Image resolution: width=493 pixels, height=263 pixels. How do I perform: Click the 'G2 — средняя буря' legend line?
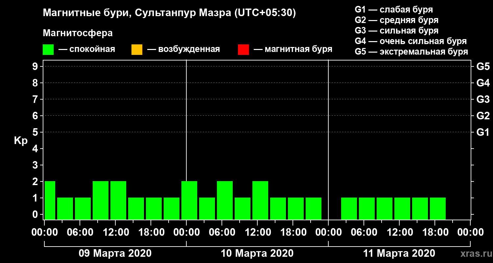tap(397, 20)
